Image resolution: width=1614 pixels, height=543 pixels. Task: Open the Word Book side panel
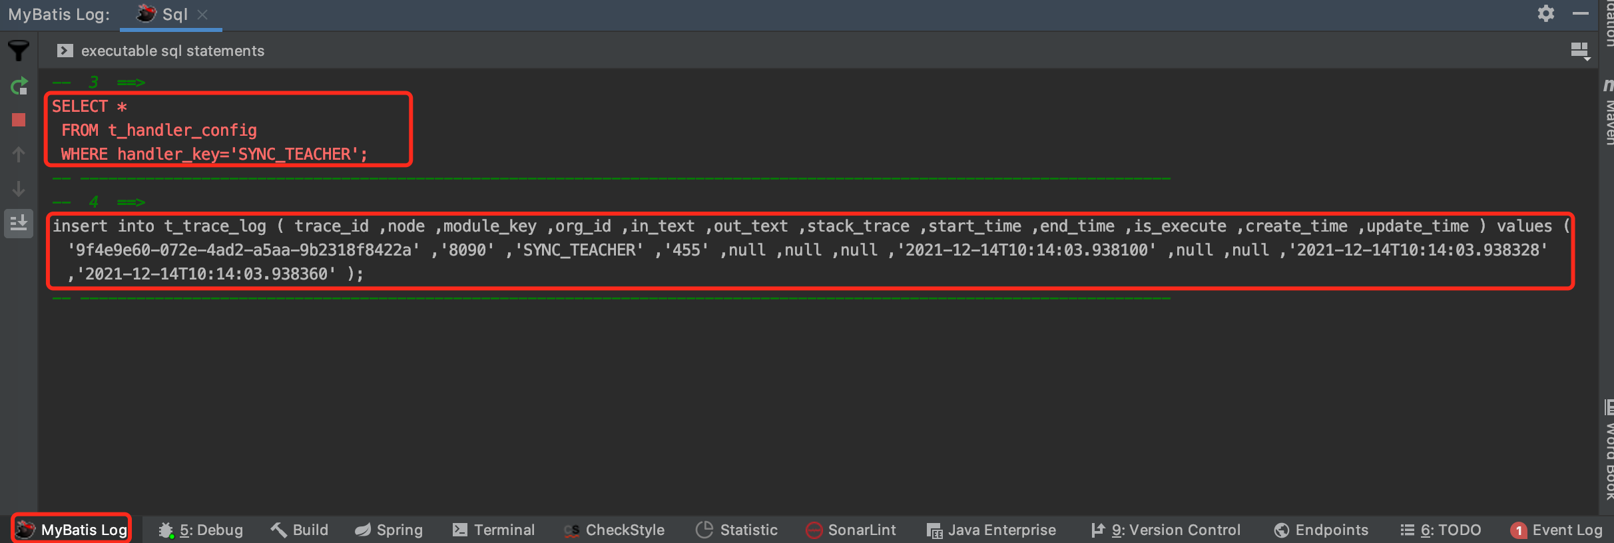coord(1607,451)
